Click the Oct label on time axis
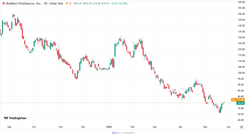 click(34, 127)
